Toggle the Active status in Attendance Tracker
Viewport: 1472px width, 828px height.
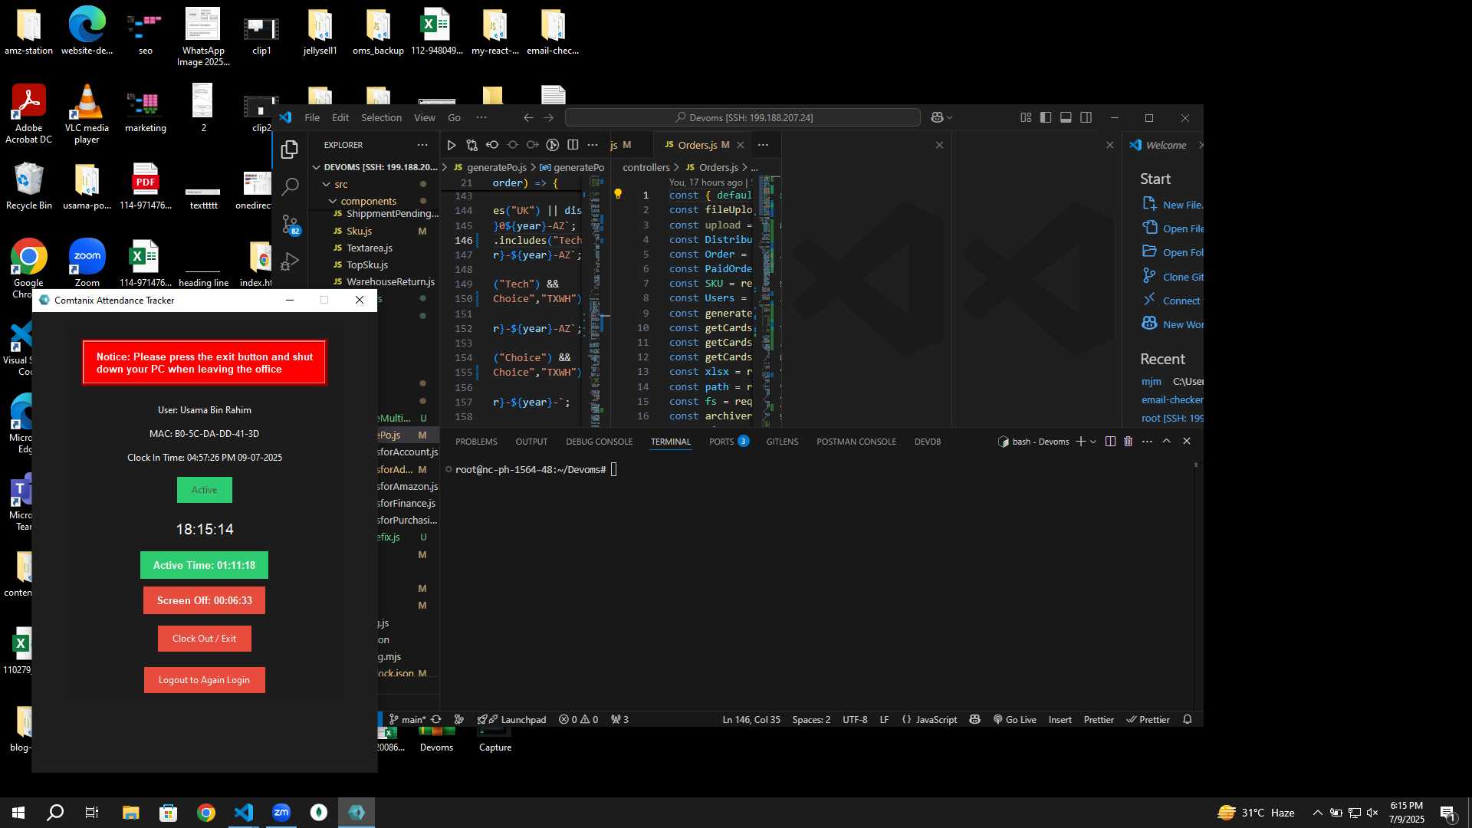pyautogui.click(x=205, y=490)
